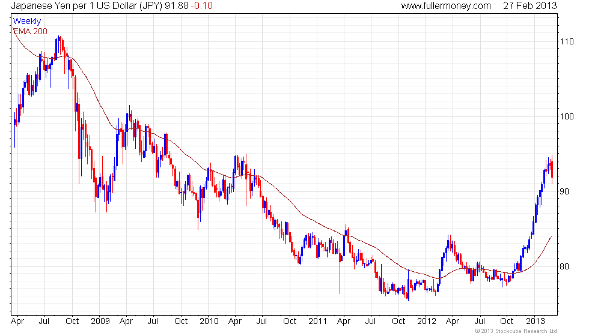Click the '© 2013 Stockcube Research Ltd' copyright text
This screenshot has height=336, width=589.
coord(516,331)
